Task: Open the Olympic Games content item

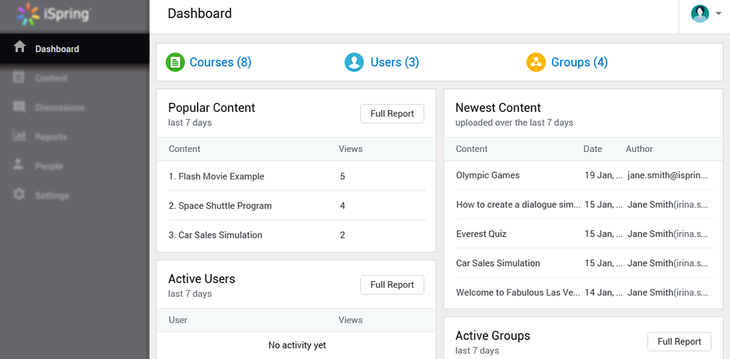Action: (487, 175)
